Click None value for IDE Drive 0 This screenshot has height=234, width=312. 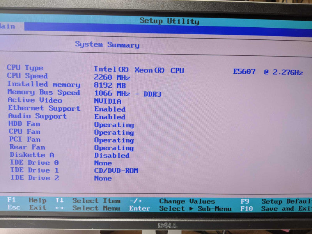pyautogui.click(x=103, y=163)
